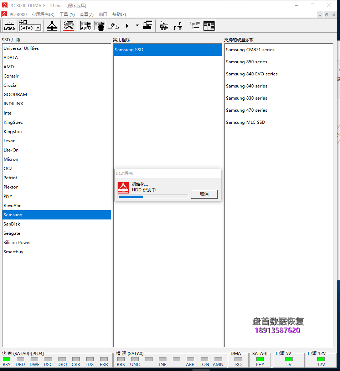
Task: Select Samsung 850 series family
Action: pos(279,62)
